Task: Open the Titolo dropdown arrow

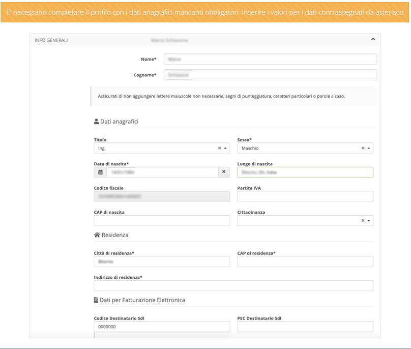Action: [x=225, y=148]
